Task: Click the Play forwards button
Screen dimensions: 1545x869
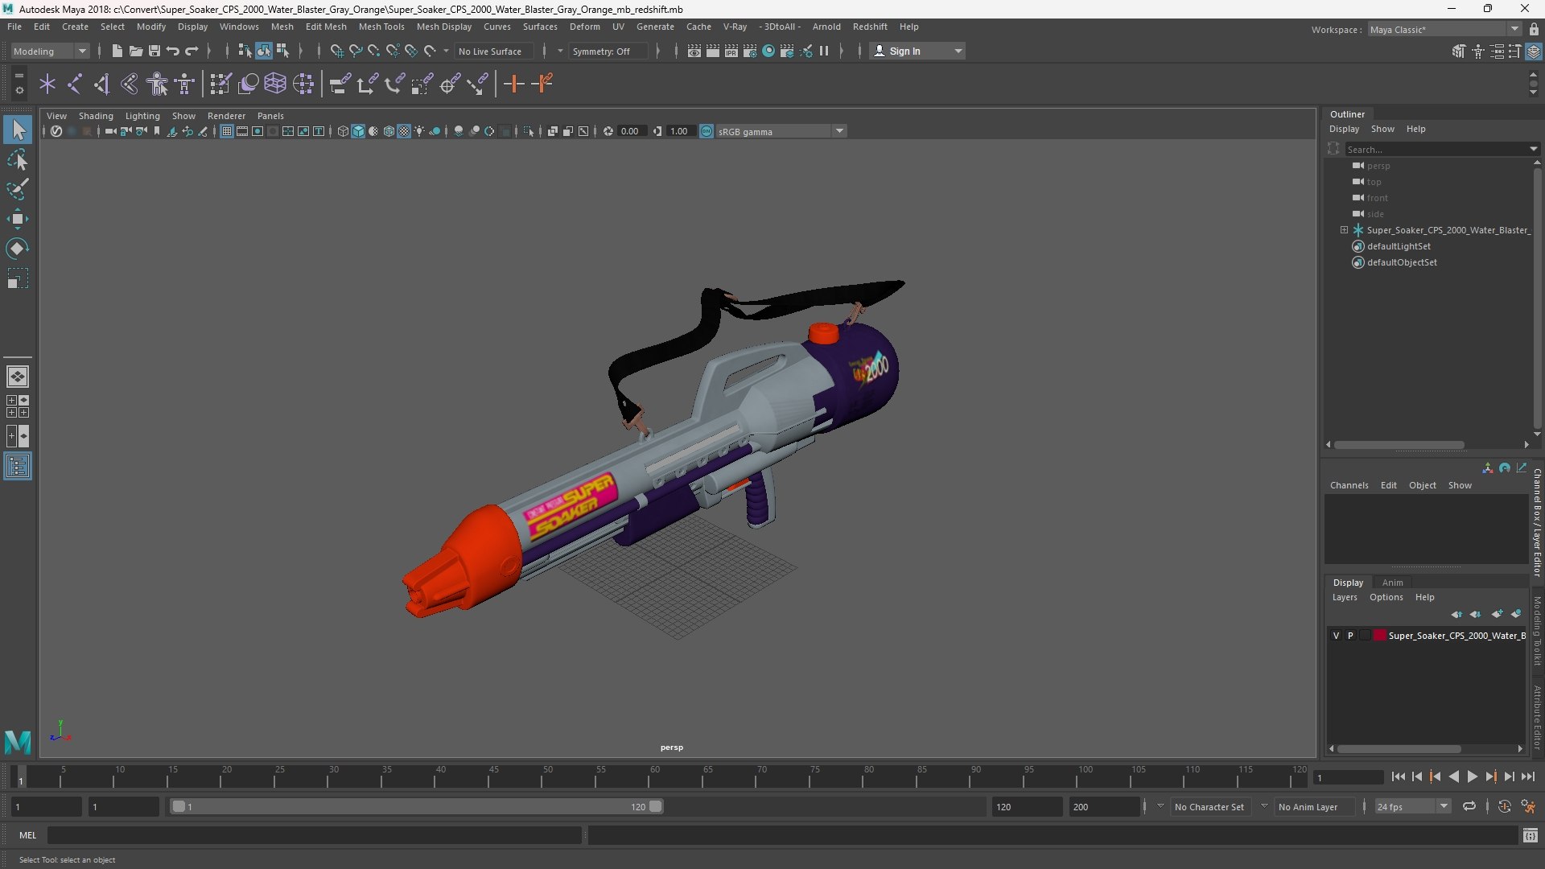Action: (x=1472, y=777)
